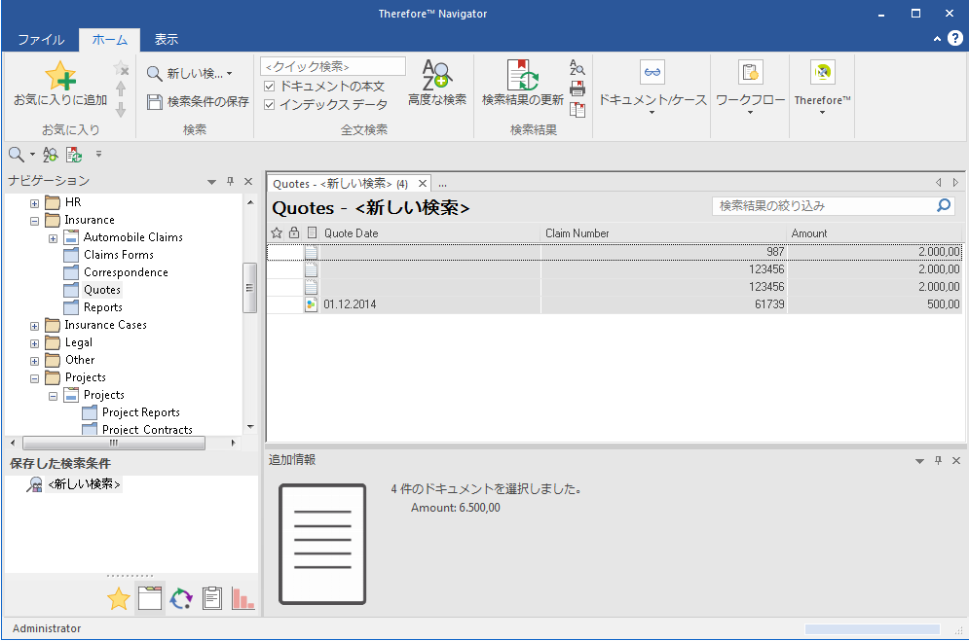Viewport: 969px width, 641px height.
Task: Pin the ナビゲーション panel
Action: (230, 181)
